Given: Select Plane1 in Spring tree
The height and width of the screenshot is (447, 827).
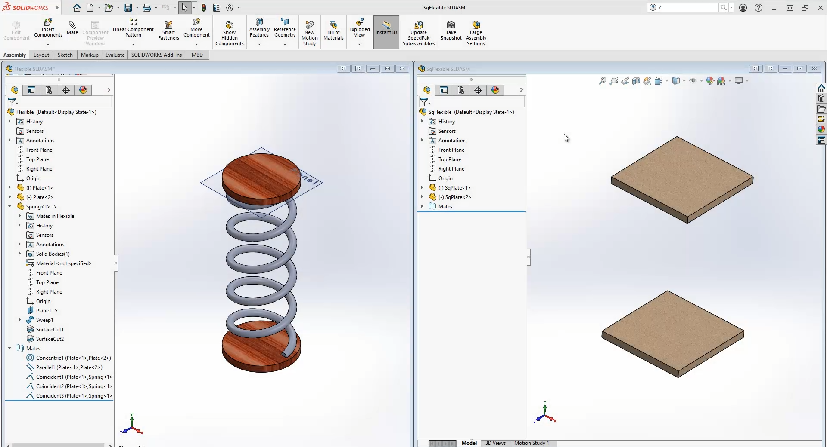Looking at the screenshot, I should click(42, 310).
